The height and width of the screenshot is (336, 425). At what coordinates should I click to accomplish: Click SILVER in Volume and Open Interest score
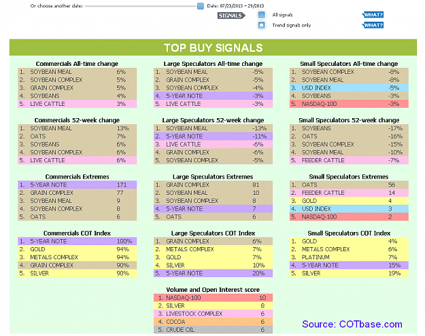(213, 305)
